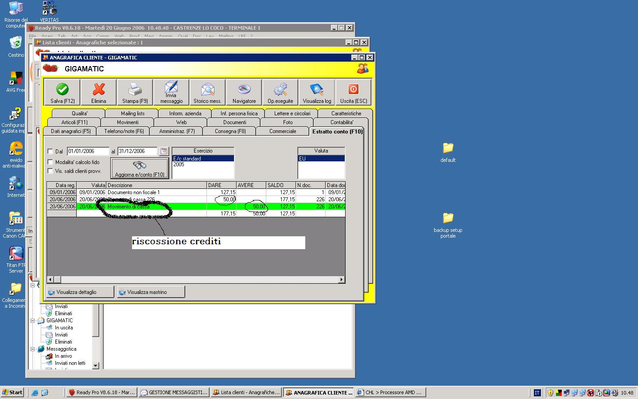Switch to Telefono/note (F6) tab
The height and width of the screenshot is (399, 638).
(x=124, y=131)
